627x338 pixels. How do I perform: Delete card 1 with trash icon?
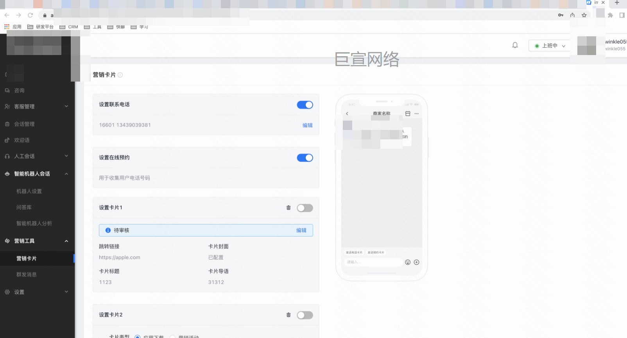288,208
